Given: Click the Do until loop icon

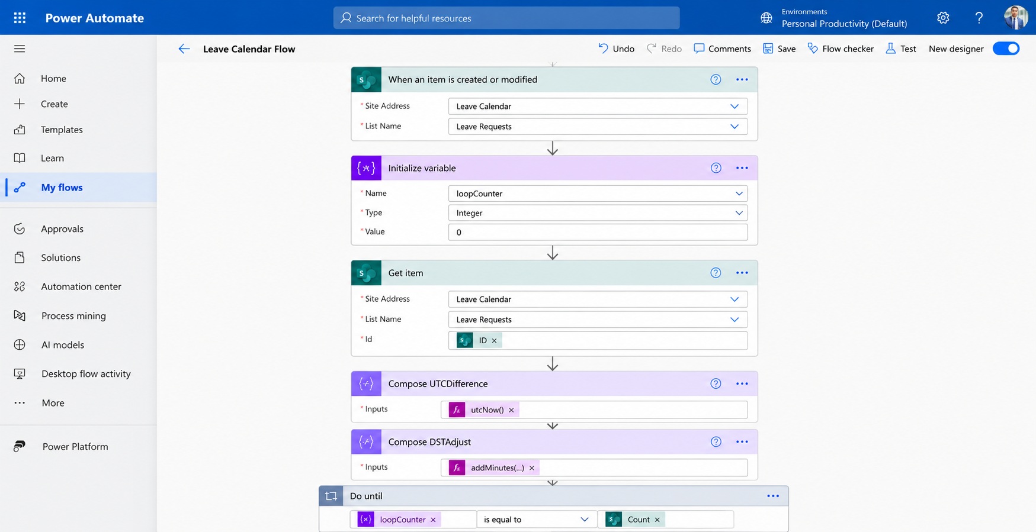Looking at the screenshot, I should (x=331, y=496).
